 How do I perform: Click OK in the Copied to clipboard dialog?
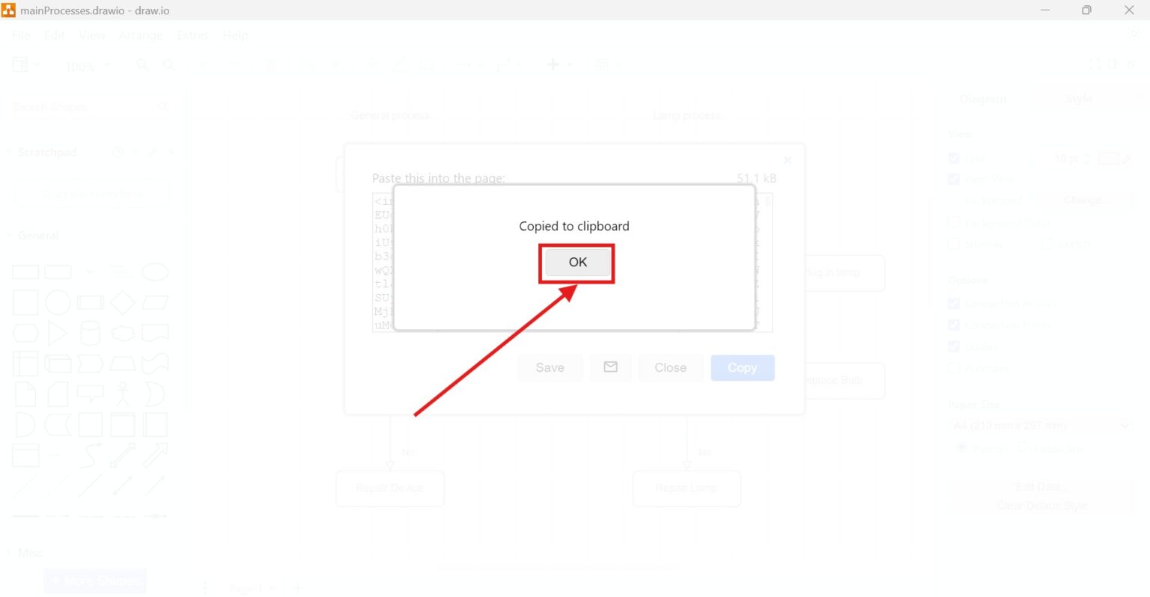point(577,263)
